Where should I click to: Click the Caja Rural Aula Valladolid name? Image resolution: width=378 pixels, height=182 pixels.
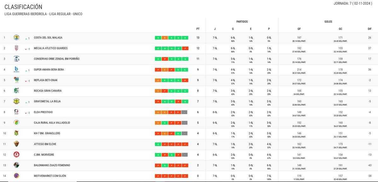[x=52, y=123]
